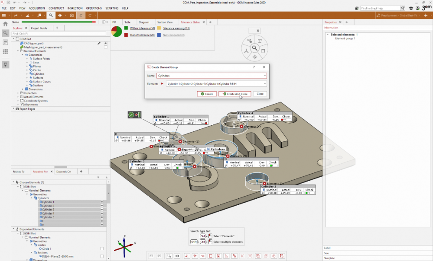
Task: Click the camera snapshot icon in toolbar
Action: point(72,15)
